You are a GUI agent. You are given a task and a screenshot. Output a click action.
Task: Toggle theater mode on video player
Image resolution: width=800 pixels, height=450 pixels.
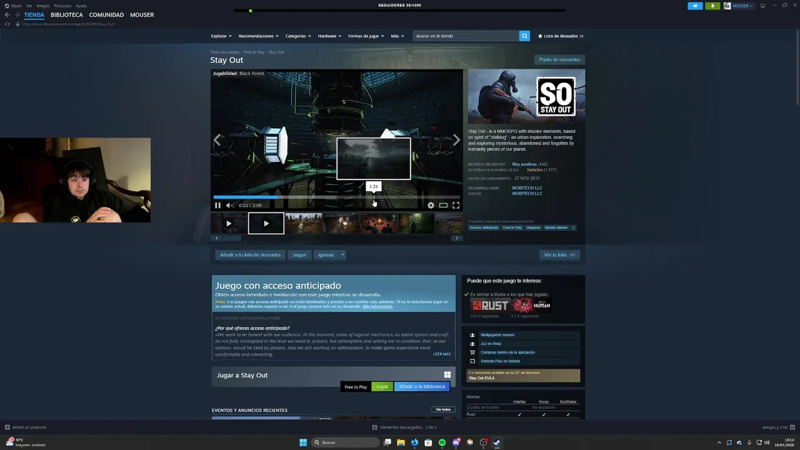click(443, 205)
